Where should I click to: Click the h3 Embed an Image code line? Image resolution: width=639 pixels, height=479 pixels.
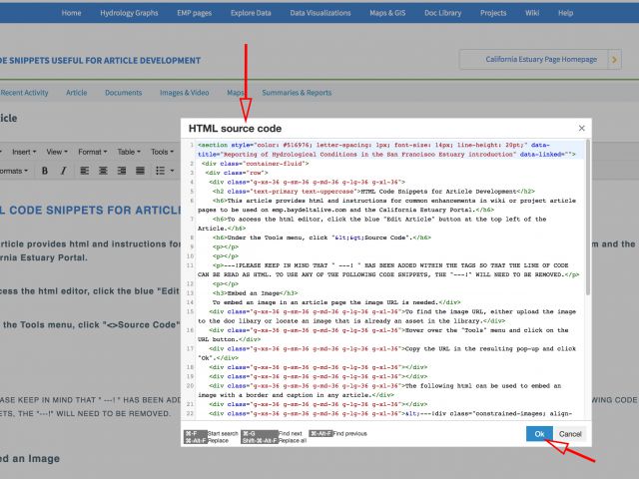[x=256, y=293]
